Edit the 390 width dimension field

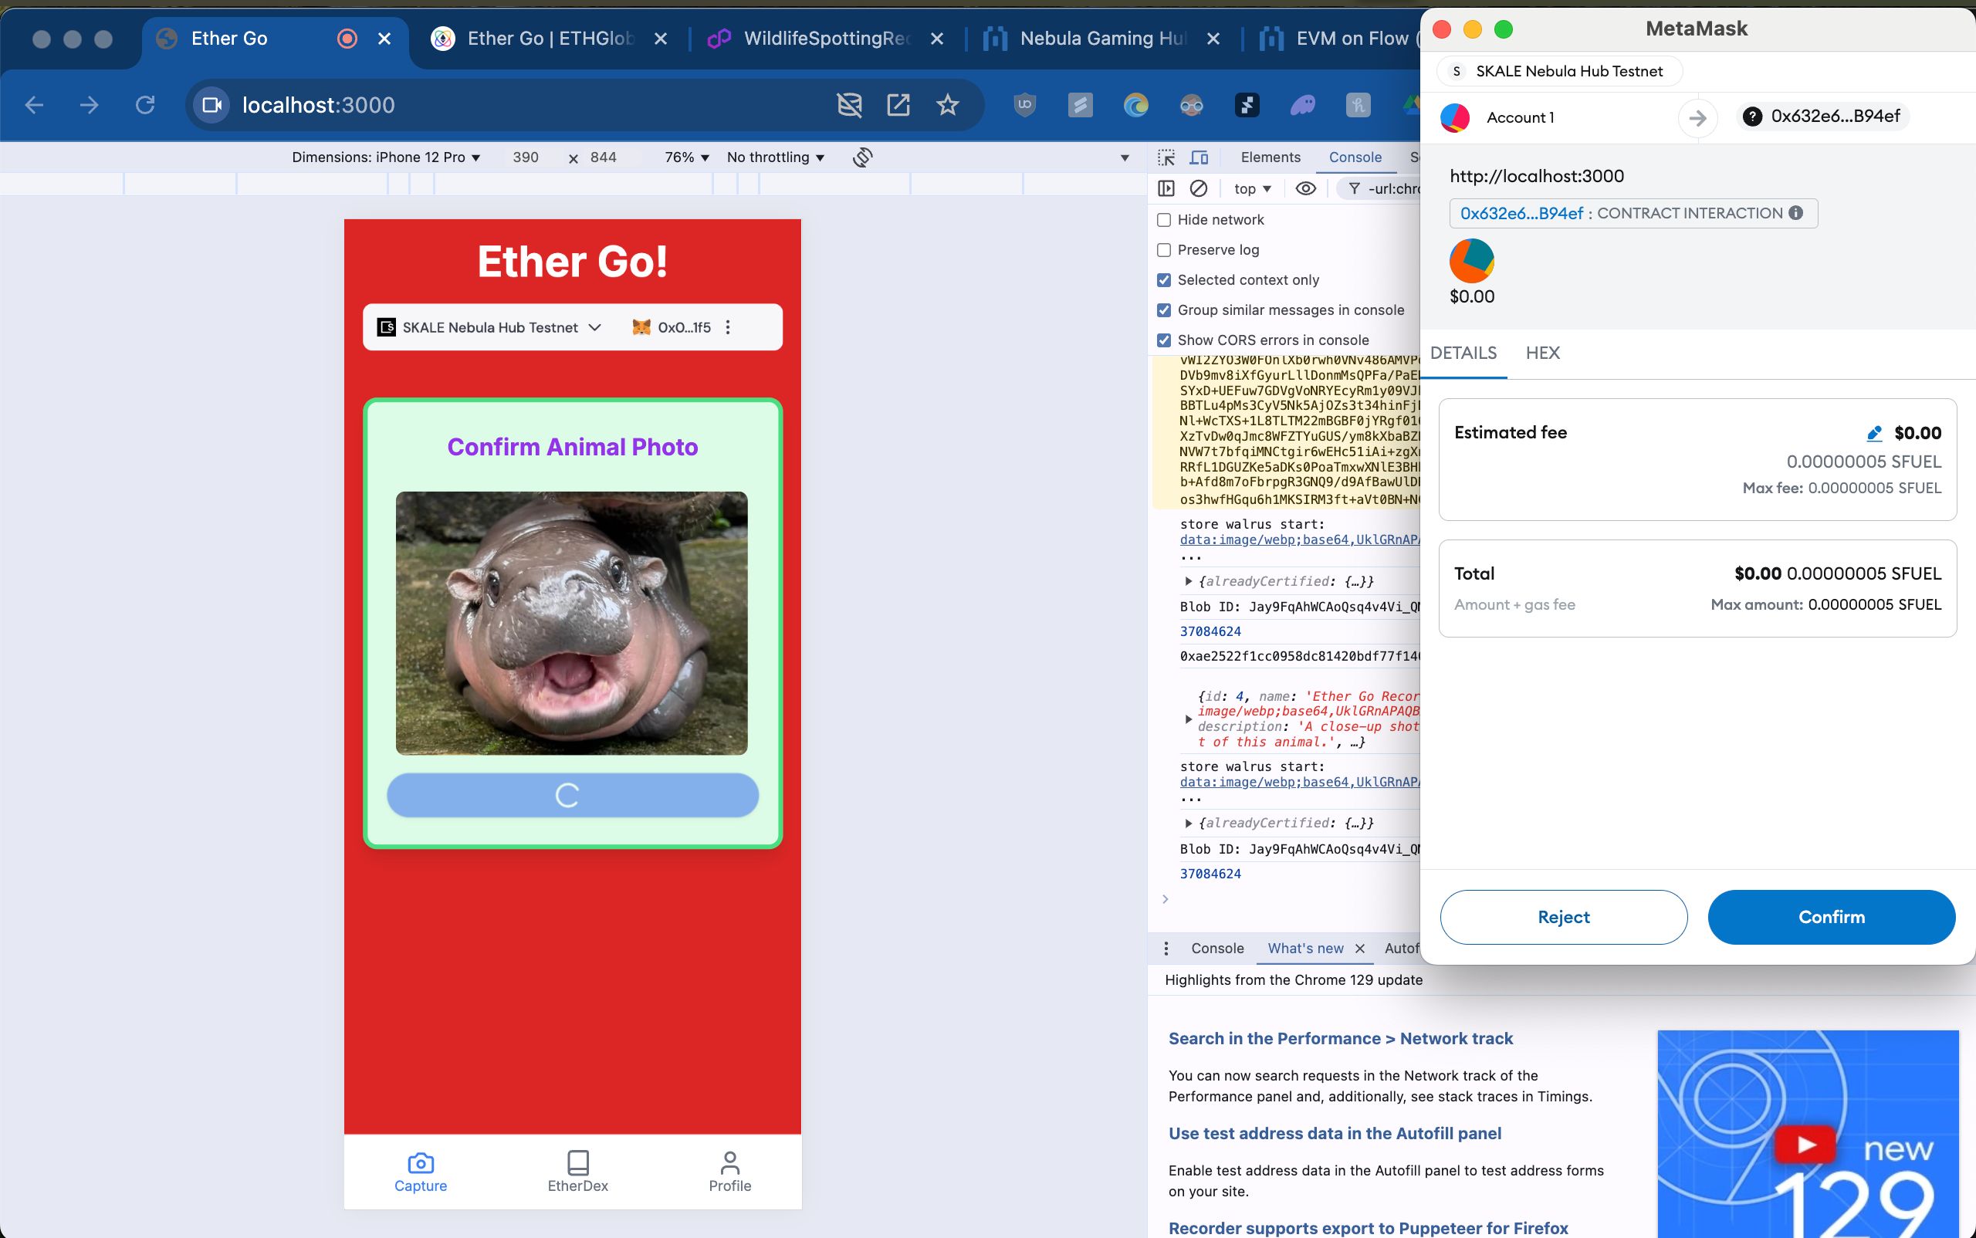coord(526,157)
